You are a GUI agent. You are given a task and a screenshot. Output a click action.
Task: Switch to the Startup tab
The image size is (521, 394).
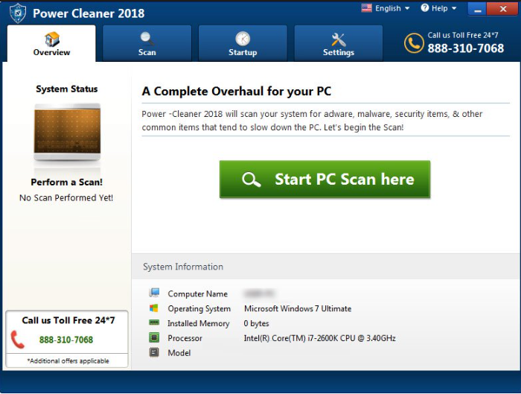[243, 43]
